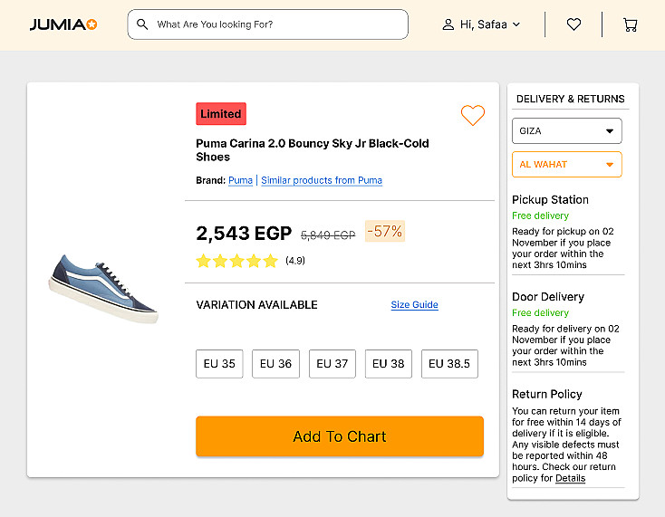The width and height of the screenshot is (665, 517).
Task: Expand the GIZA region dropdown
Action: tap(567, 131)
